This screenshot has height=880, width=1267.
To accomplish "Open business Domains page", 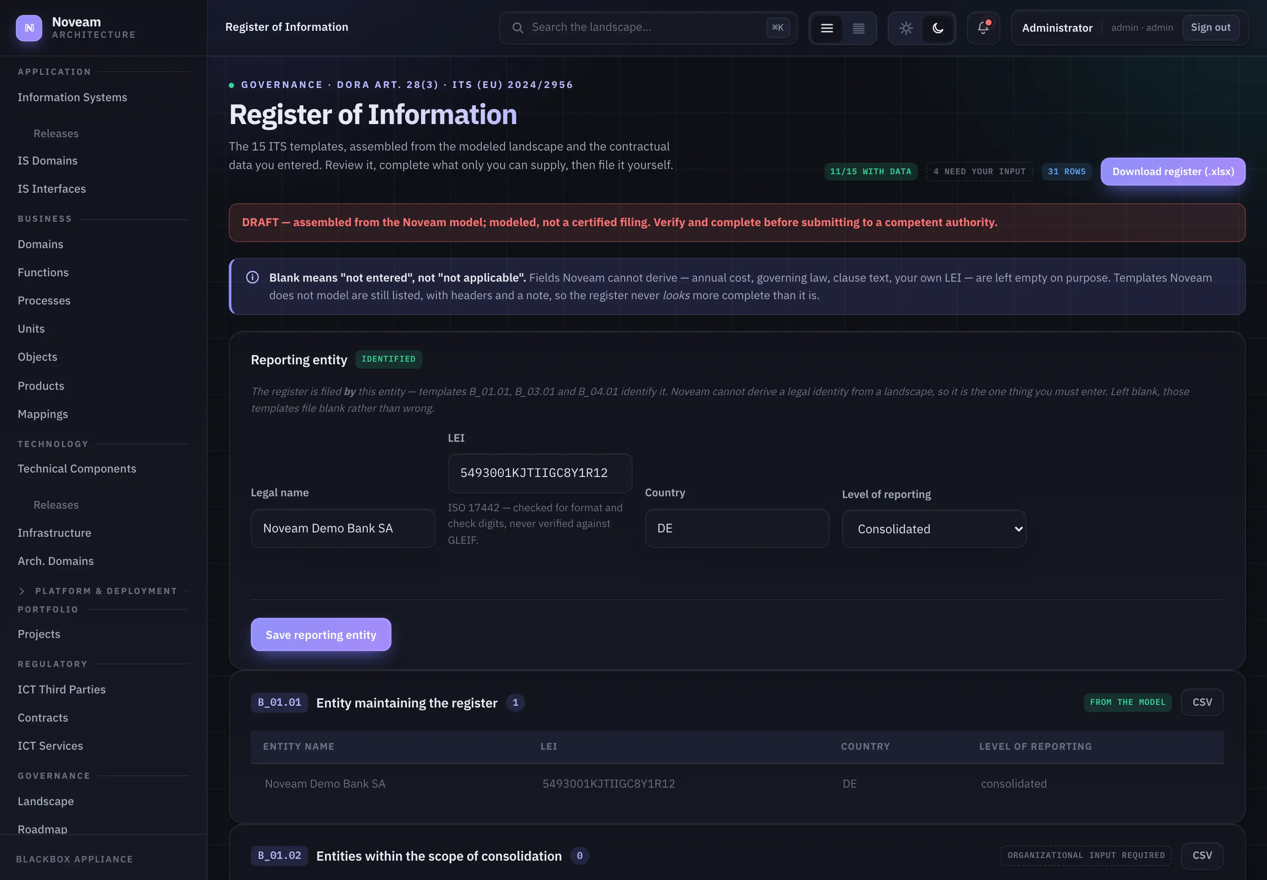I will pyautogui.click(x=40, y=244).
